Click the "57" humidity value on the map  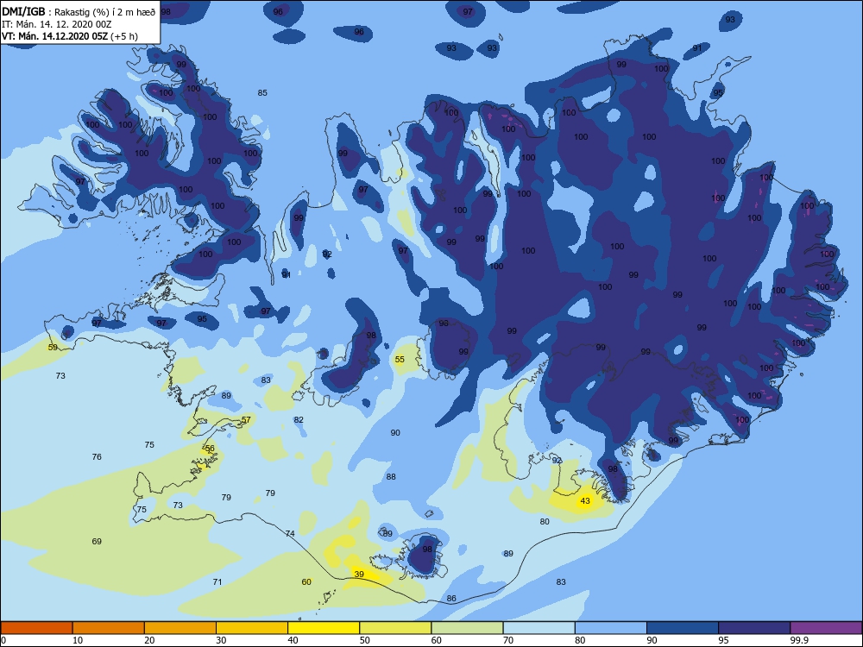[x=246, y=420]
